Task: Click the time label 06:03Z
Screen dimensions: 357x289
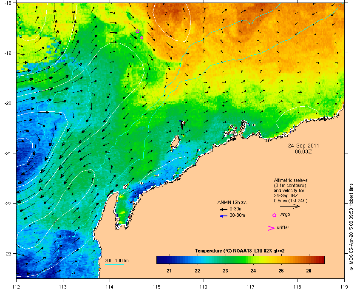Action: [303, 151]
